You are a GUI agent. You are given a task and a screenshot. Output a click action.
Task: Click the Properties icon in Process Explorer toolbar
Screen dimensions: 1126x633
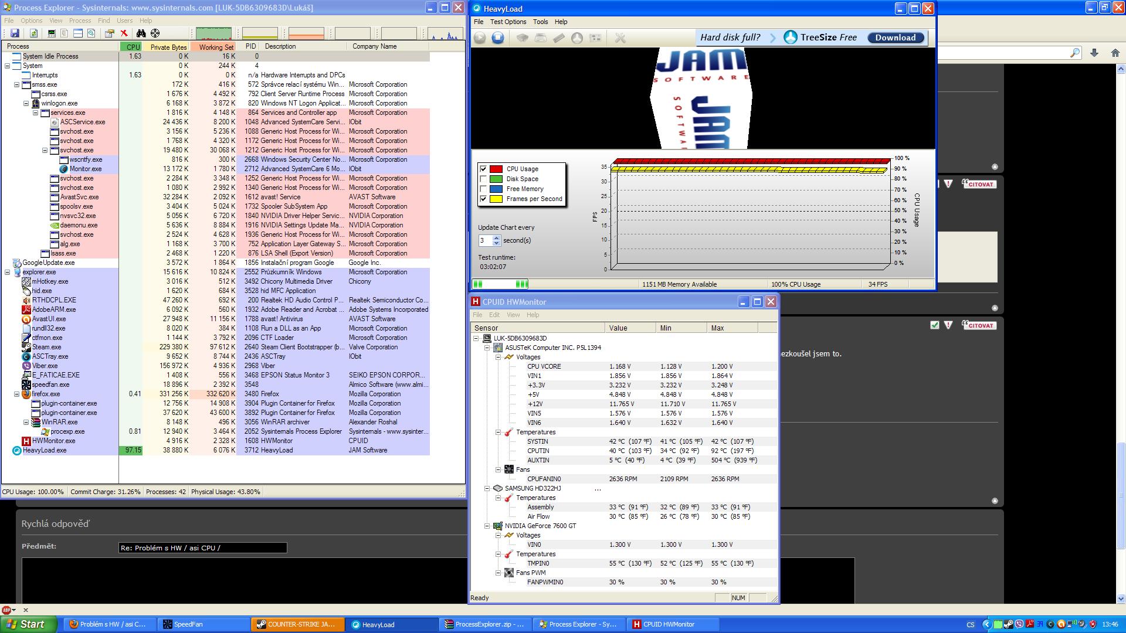click(x=109, y=33)
